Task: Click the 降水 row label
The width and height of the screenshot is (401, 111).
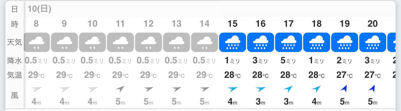Action: (15, 61)
